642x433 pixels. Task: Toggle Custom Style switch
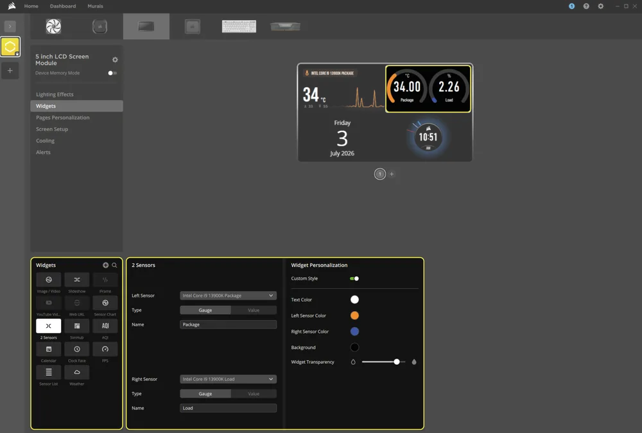[x=354, y=278]
